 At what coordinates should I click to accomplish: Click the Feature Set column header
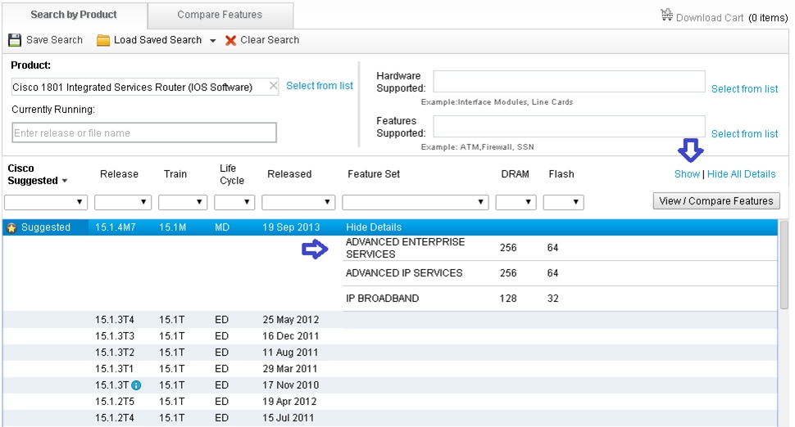pyautogui.click(x=374, y=174)
